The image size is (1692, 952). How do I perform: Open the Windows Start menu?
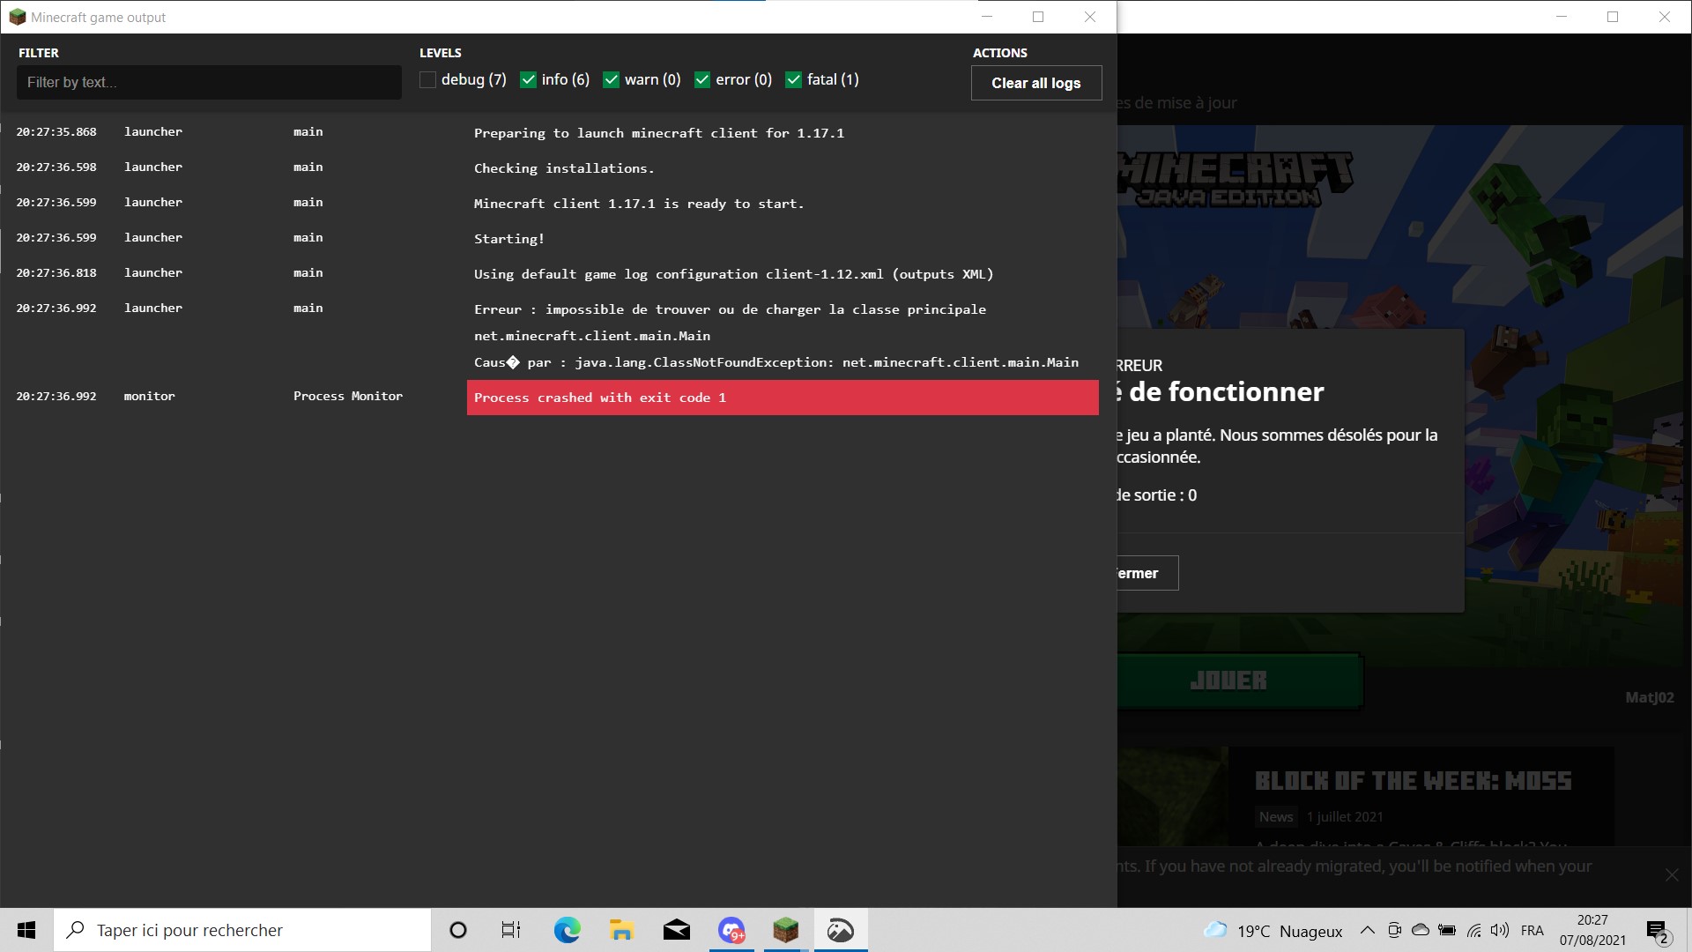26,930
